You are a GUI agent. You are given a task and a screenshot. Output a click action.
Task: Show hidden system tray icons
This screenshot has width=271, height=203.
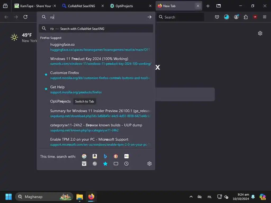(191, 197)
